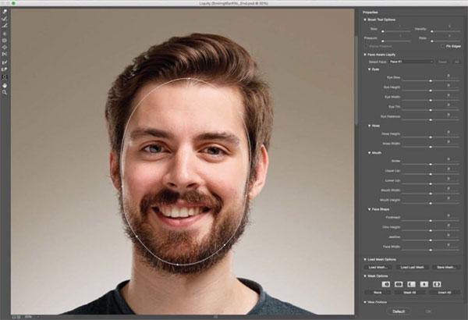Select the Pucker tool

point(5,41)
